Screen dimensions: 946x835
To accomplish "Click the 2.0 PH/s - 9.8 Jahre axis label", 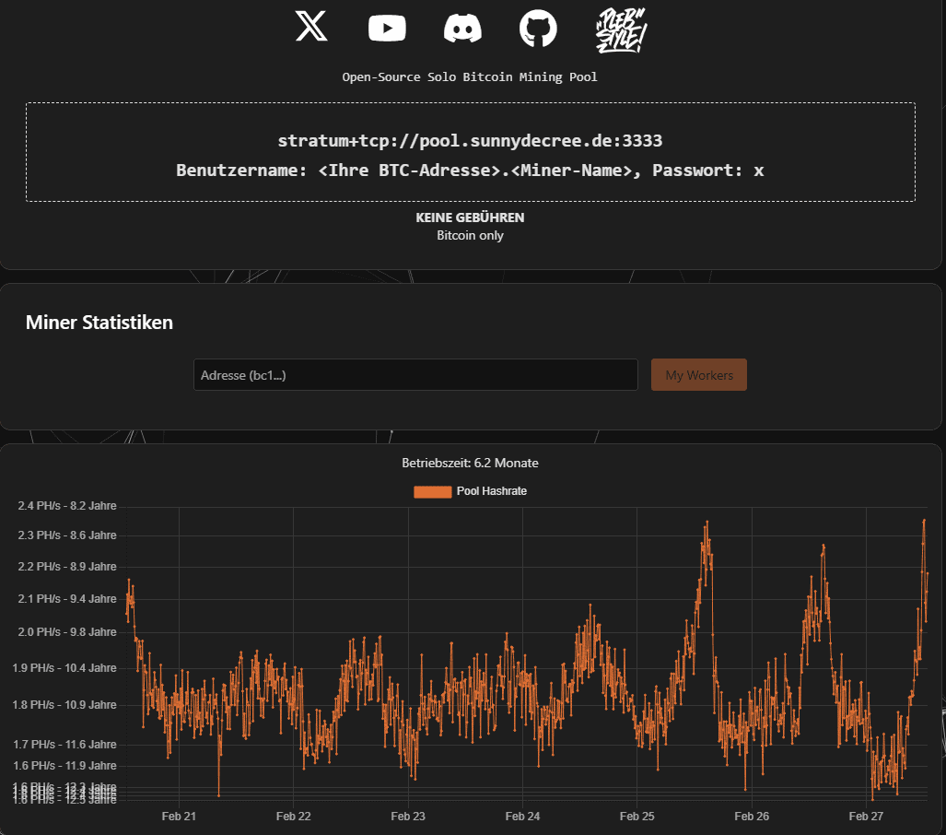I will tap(67, 632).
